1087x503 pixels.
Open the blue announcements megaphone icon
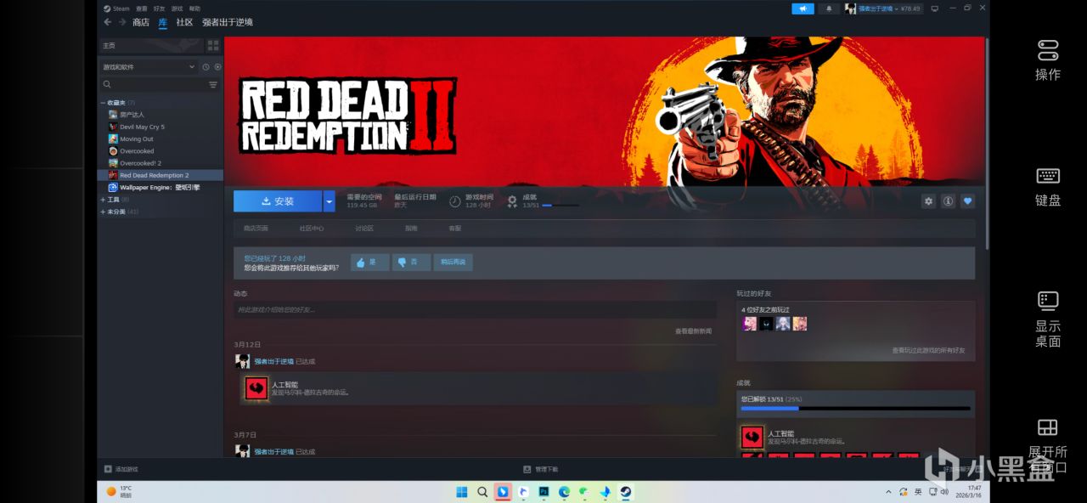click(x=803, y=8)
